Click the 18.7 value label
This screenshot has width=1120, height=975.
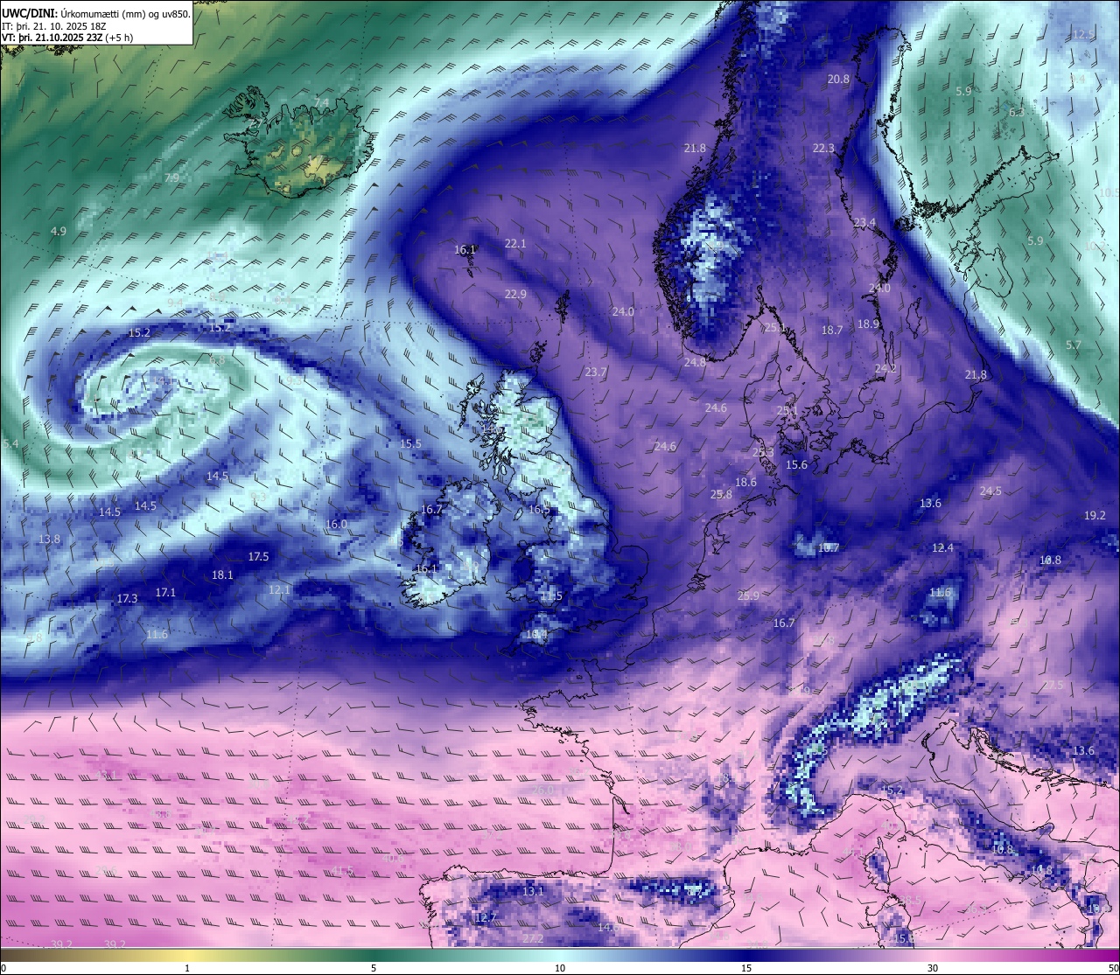coord(832,331)
